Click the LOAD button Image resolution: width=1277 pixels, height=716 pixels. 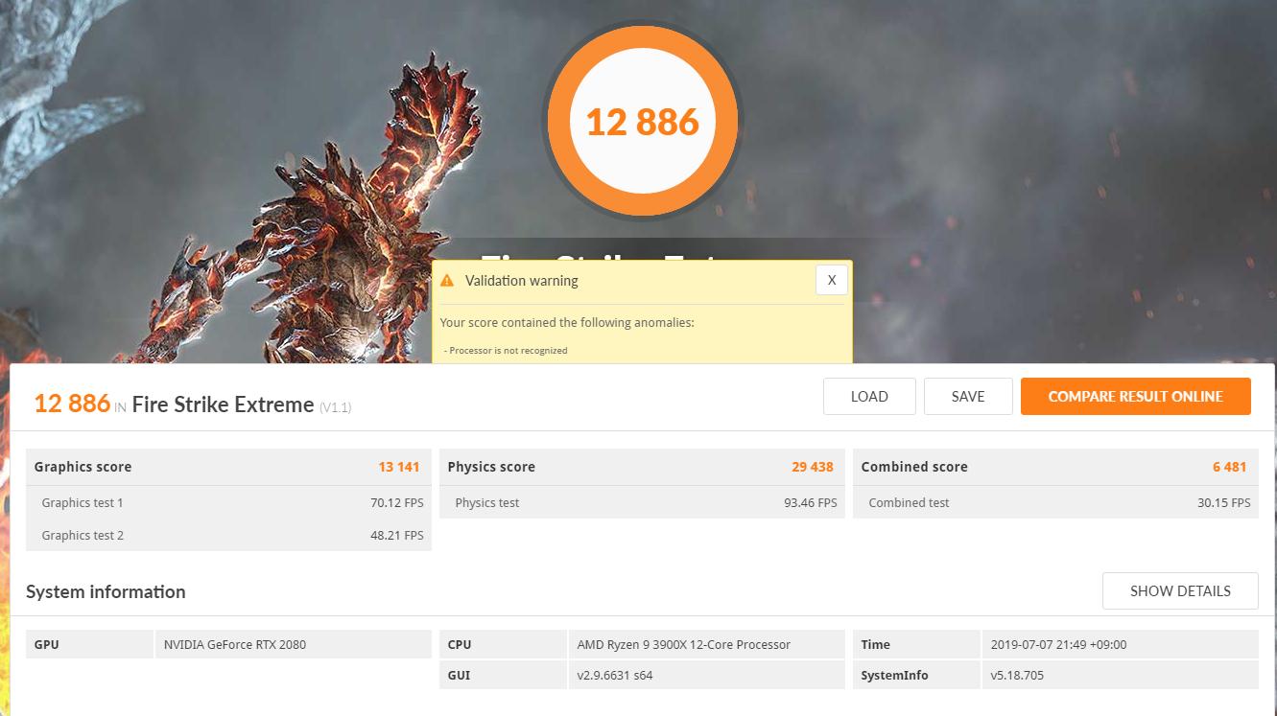869,396
